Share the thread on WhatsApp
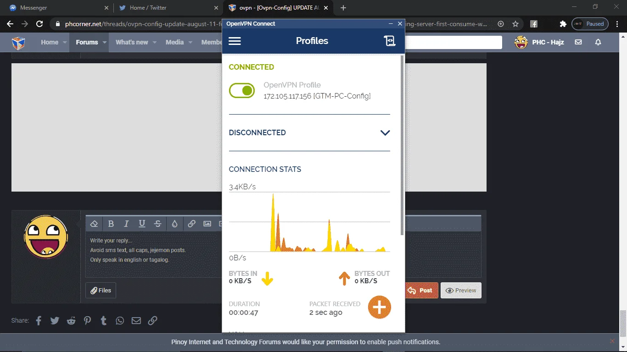 (x=120, y=320)
